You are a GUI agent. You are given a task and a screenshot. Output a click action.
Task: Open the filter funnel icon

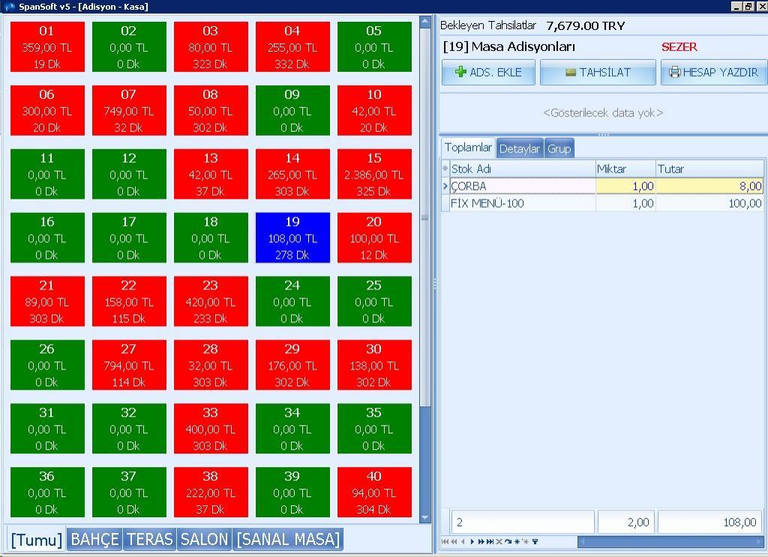click(535, 541)
